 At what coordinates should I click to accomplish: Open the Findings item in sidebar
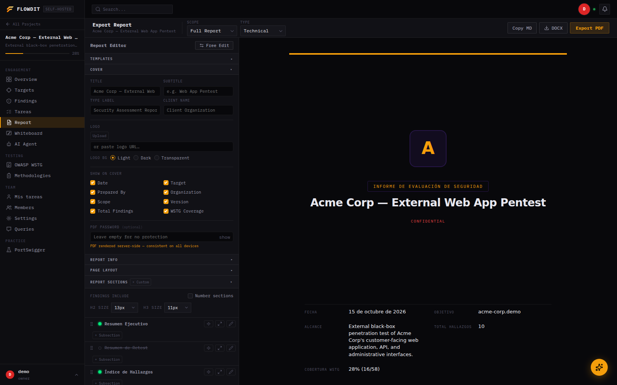pos(42,101)
